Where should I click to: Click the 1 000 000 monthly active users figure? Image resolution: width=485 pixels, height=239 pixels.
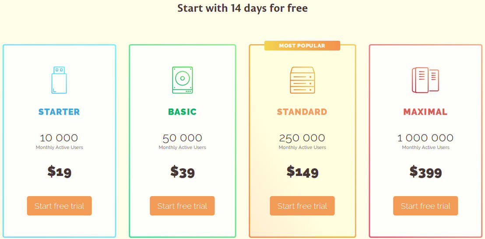click(x=425, y=138)
